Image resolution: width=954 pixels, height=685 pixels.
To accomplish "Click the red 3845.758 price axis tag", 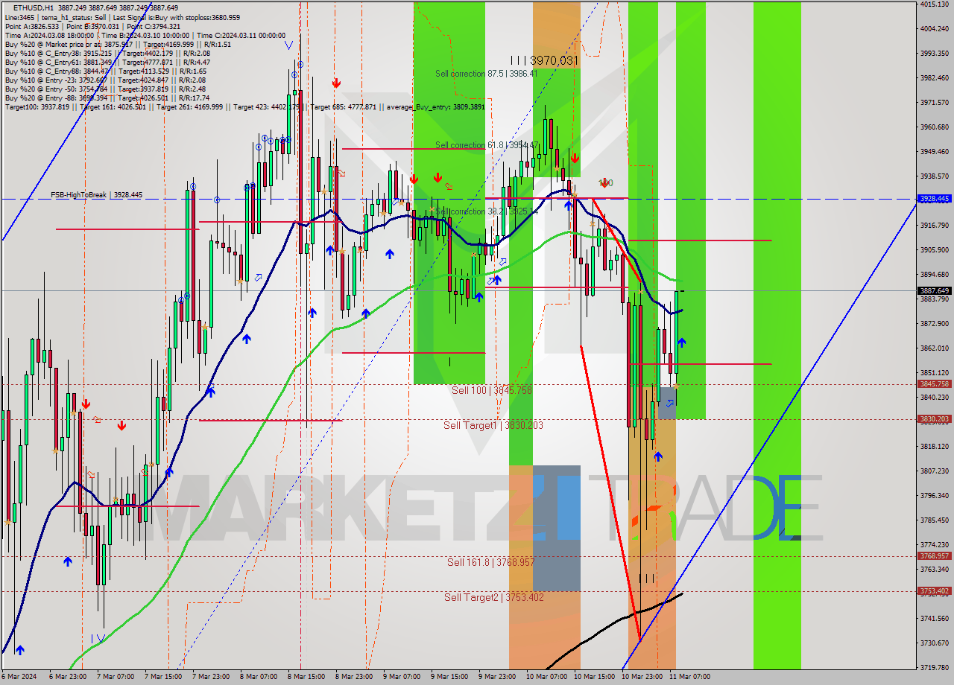I will [935, 384].
